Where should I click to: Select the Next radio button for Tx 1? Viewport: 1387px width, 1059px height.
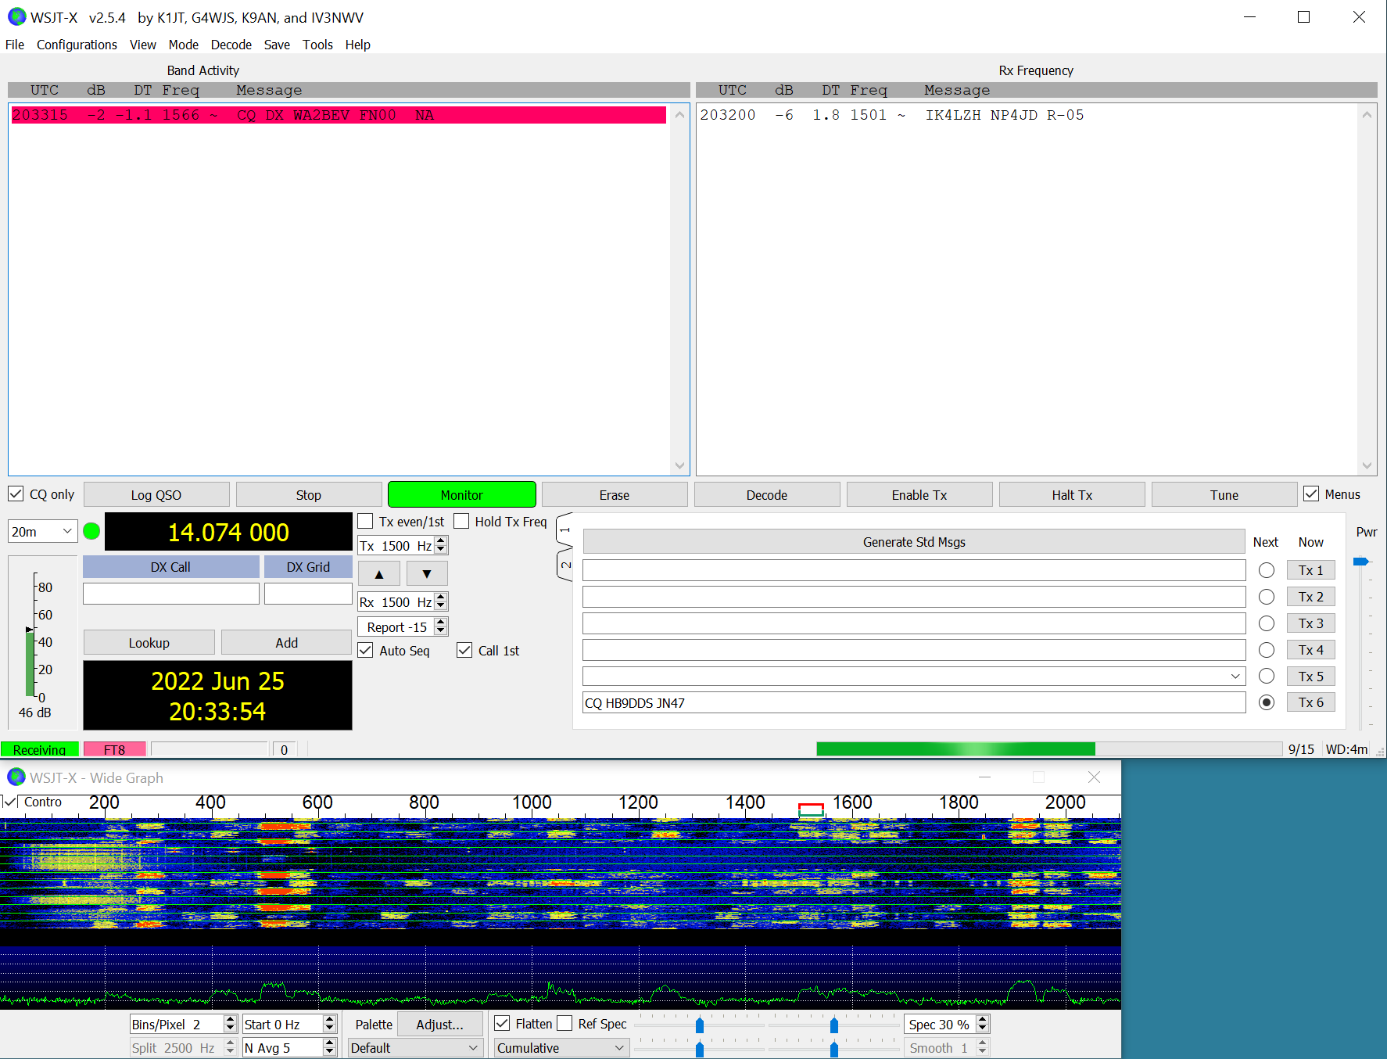1267,570
